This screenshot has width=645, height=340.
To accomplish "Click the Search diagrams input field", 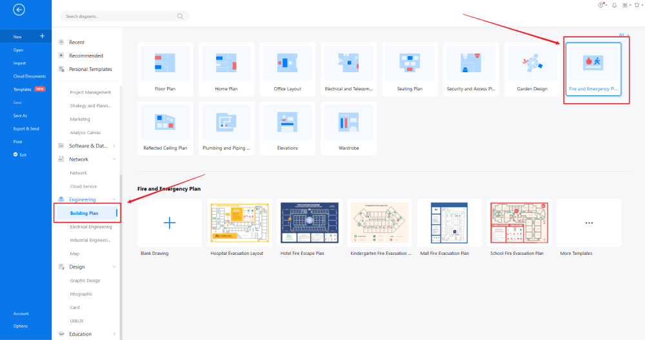I will coord(124,16).
